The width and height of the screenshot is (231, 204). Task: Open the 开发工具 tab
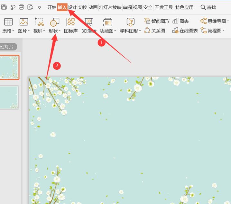164,7
